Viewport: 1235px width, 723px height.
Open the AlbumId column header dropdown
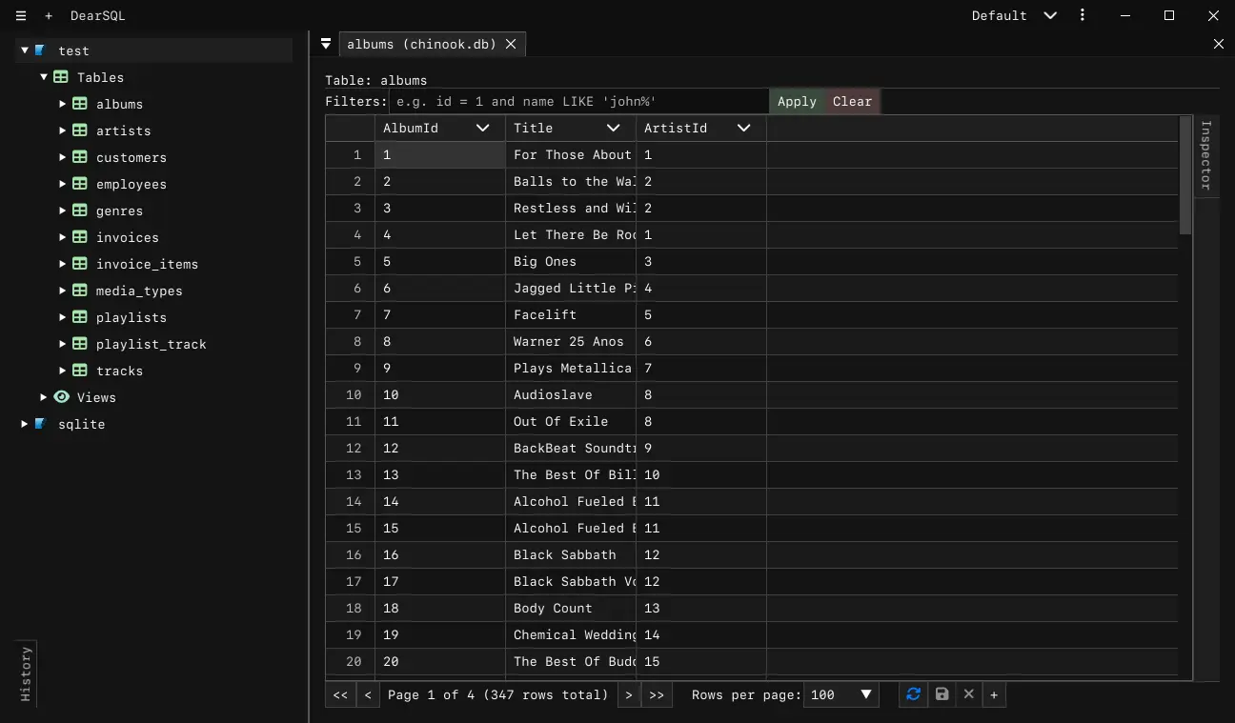[x=482, y=127]
